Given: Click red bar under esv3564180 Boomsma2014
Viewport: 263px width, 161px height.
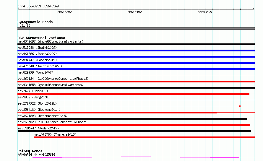Looking at the screenshot, I should (x=119, y=113).
